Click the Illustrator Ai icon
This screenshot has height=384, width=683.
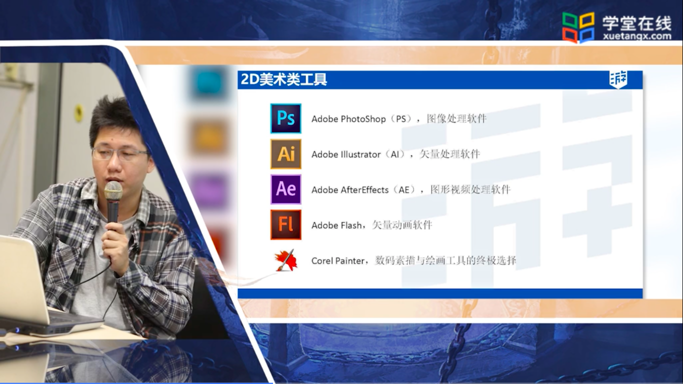286,154
